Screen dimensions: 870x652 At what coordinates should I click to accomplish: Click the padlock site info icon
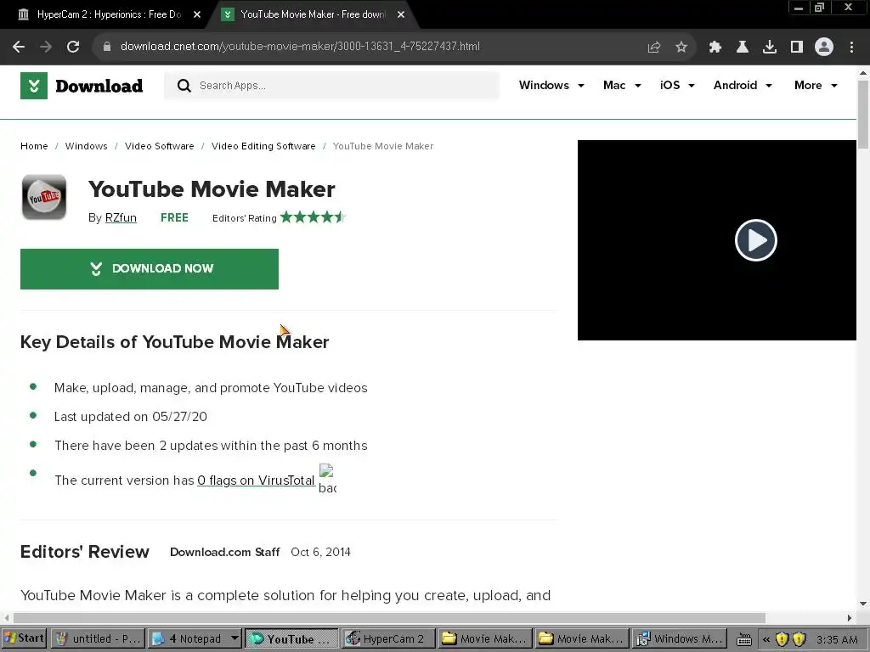106,47
